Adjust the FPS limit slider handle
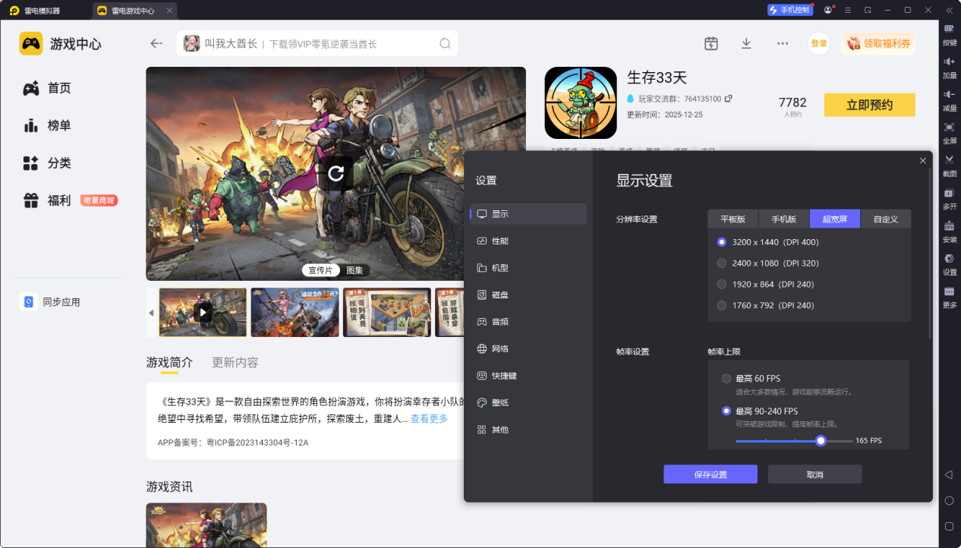This screenshot has height=548, width=961. (821, 440)
